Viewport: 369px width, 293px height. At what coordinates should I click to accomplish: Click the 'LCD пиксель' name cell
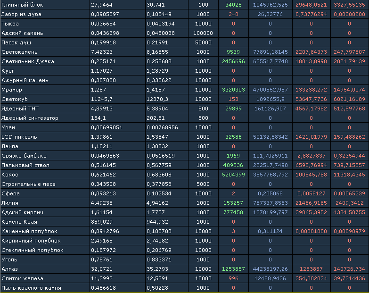tap(19, 137)
